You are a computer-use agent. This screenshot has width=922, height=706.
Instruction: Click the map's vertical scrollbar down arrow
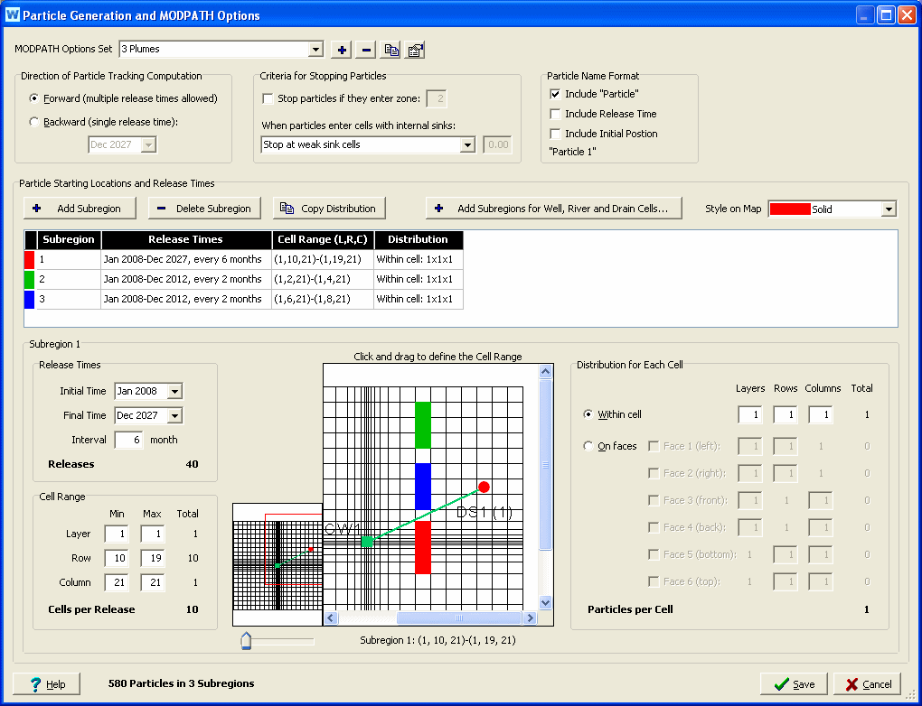point(545,602)
